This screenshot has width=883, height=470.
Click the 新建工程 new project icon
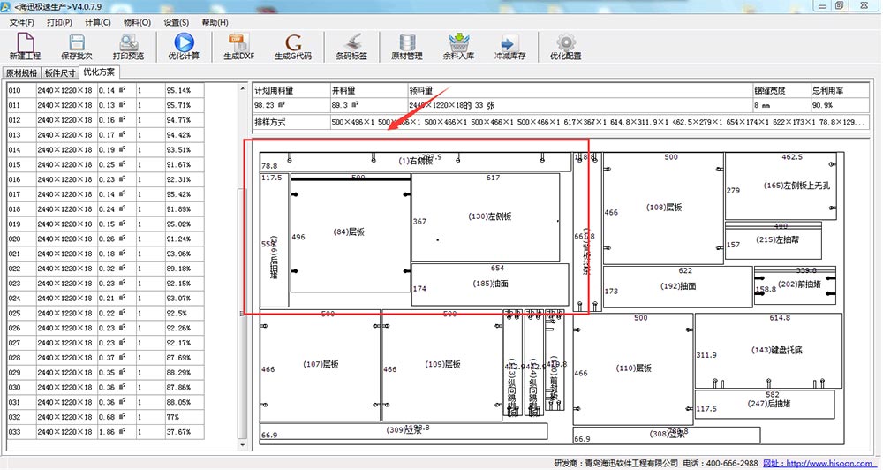tap(26, 44)
